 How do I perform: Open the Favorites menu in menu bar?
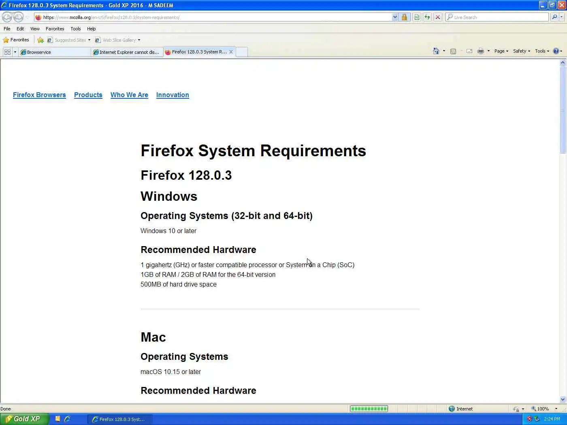(55, 29)
